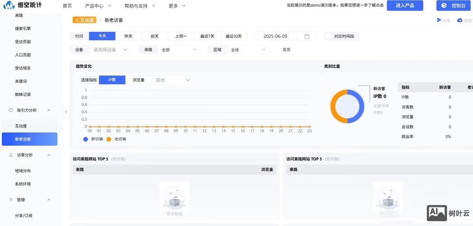Open 受访页面 in the sidebar

click(23, 42)
